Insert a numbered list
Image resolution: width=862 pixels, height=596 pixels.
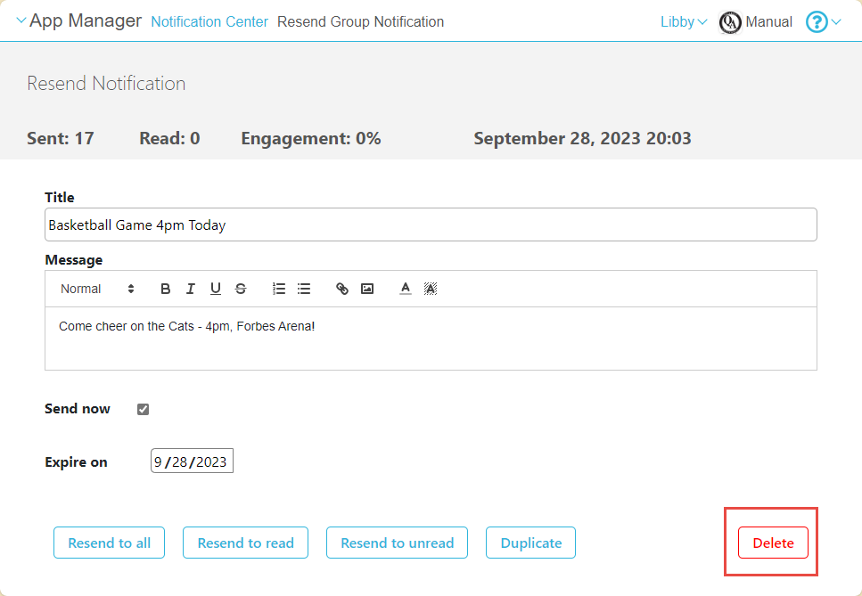[x=279, y=289]
